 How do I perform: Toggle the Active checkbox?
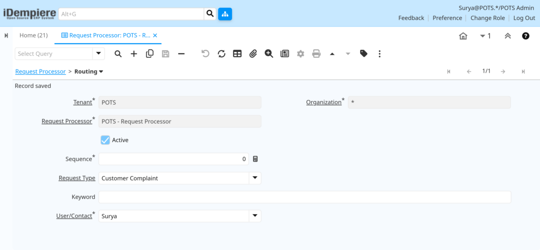pyautogui.click(x=105, y=140)
